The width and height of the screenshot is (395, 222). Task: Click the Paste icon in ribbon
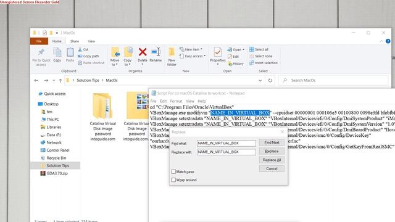pyautogui.click(x=70, y=52)
